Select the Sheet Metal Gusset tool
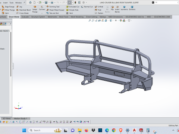 tap(55, 10)
